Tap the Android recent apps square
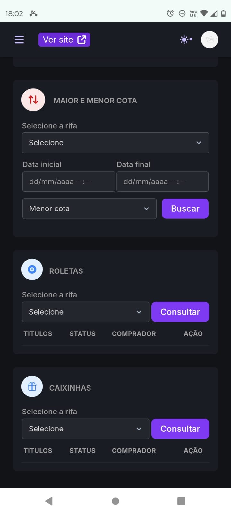Screen dimensions: 231x514 [x=181, y=501]
